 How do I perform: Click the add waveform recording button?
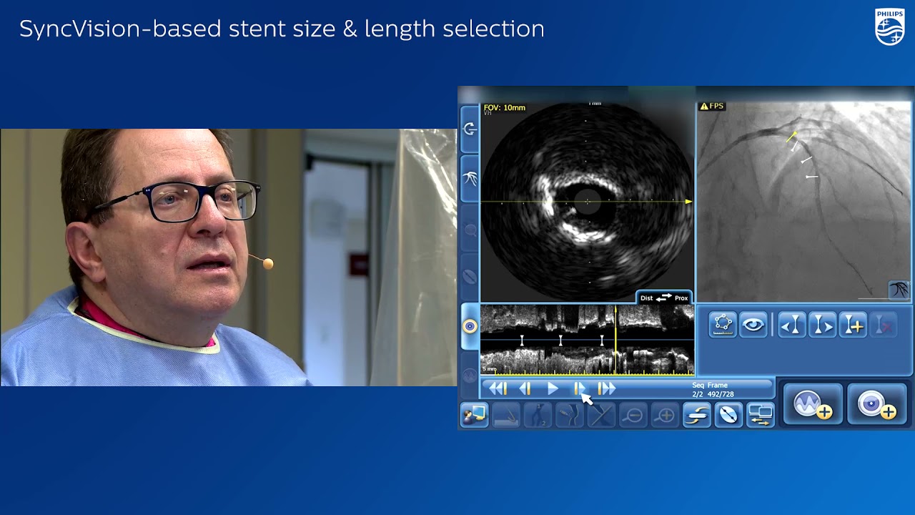tap(813, 404)
